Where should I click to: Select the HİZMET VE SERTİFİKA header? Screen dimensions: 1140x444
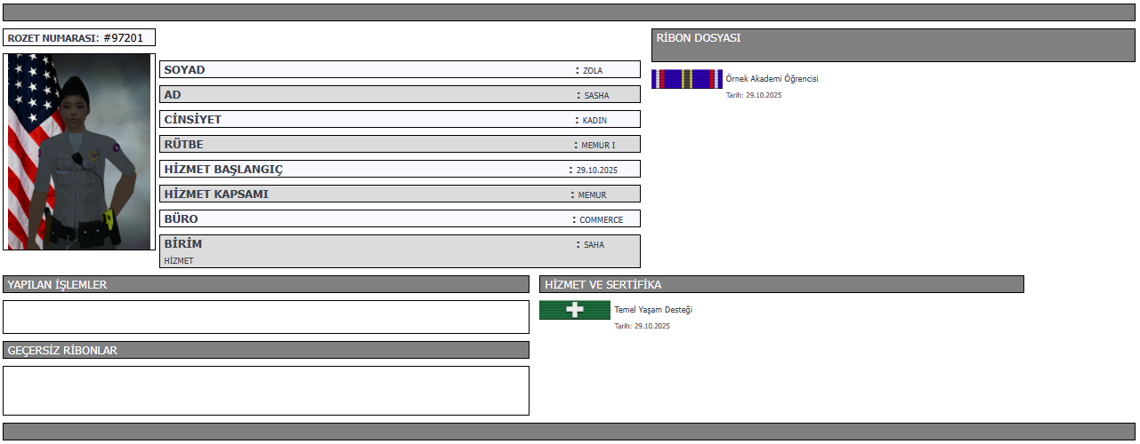click(781, 285)
